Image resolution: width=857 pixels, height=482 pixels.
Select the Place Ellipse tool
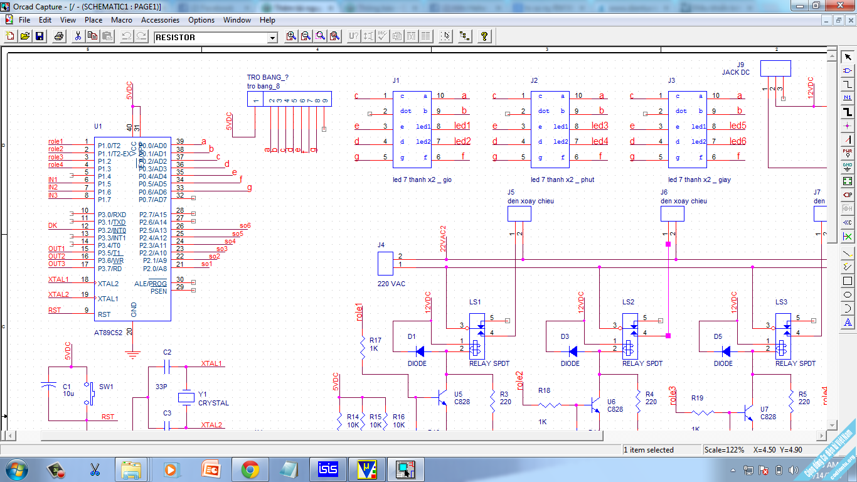(x=848, y=295)
